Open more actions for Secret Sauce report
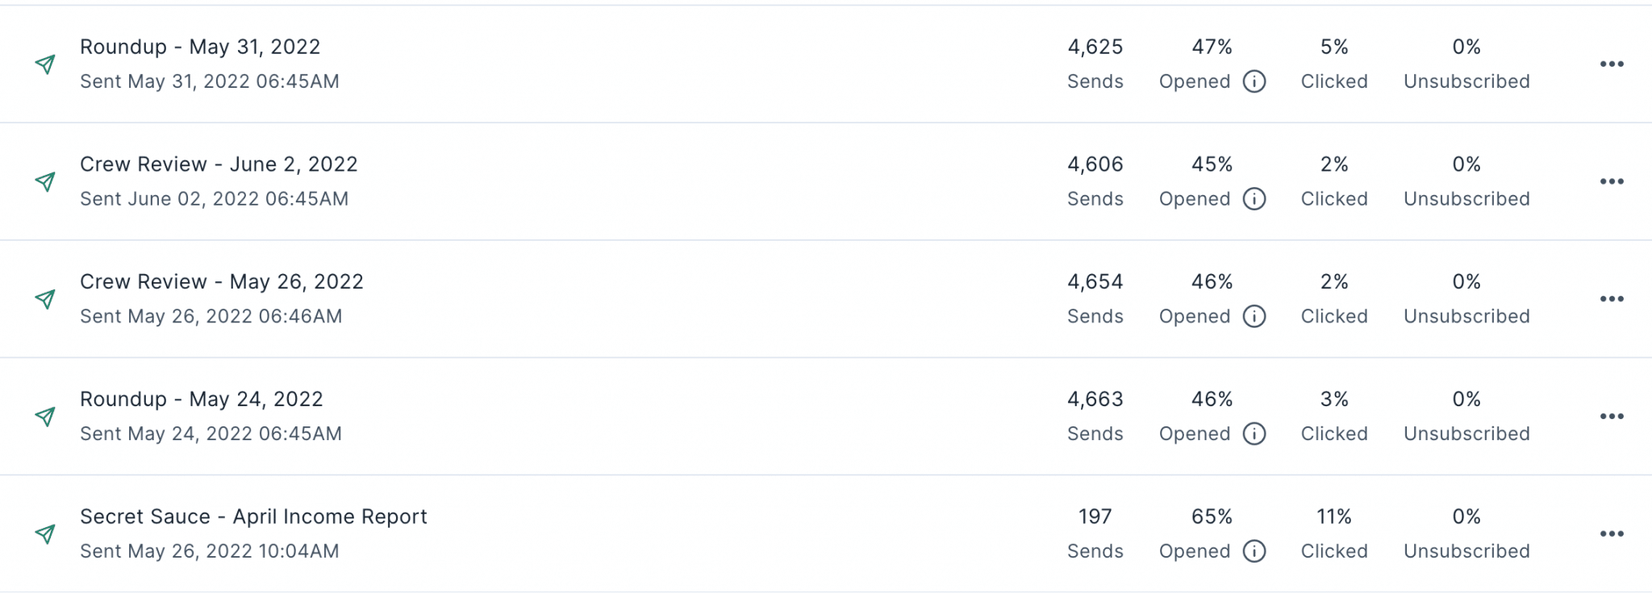Viewport: 1652px width, 594px height. [x=1612, y=534]
